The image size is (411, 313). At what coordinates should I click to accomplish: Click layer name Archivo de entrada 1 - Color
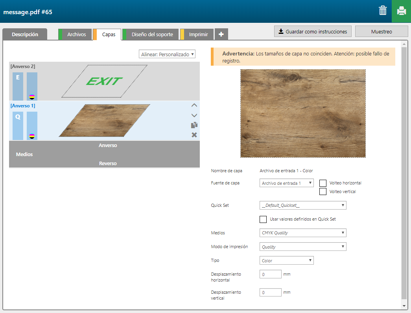pyautogui.click(x=286, y=171)
